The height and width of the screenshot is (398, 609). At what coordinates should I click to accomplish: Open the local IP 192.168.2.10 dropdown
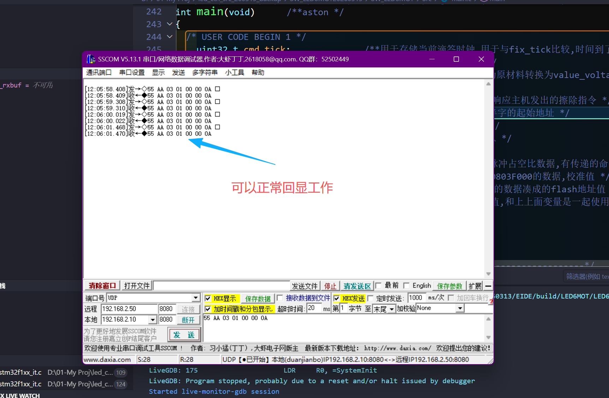[x=153, y=320]
